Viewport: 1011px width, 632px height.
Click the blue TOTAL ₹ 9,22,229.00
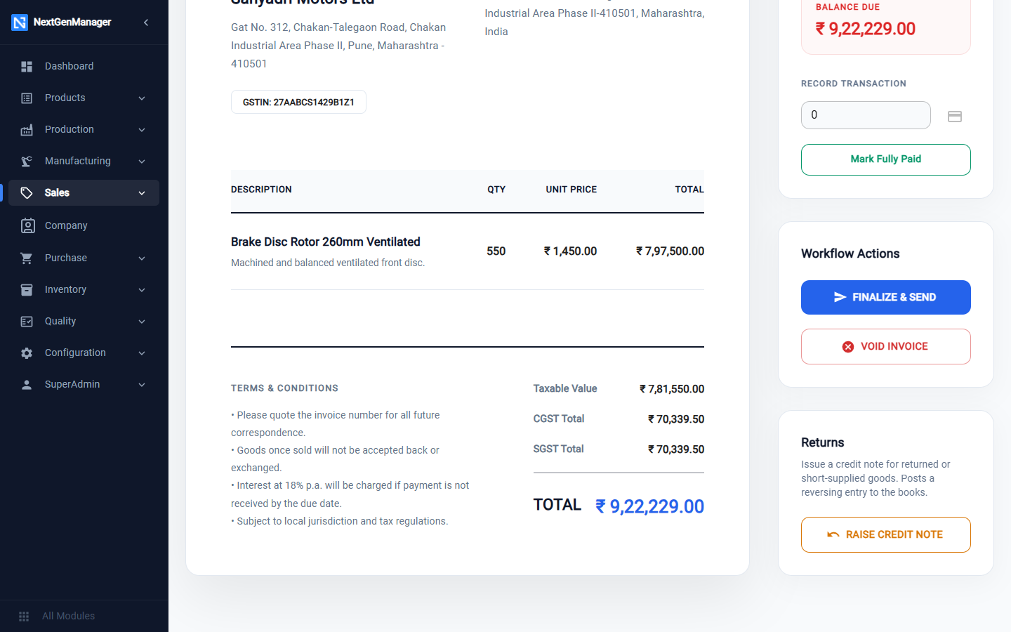pyautogui.click(x=649, y=506)
